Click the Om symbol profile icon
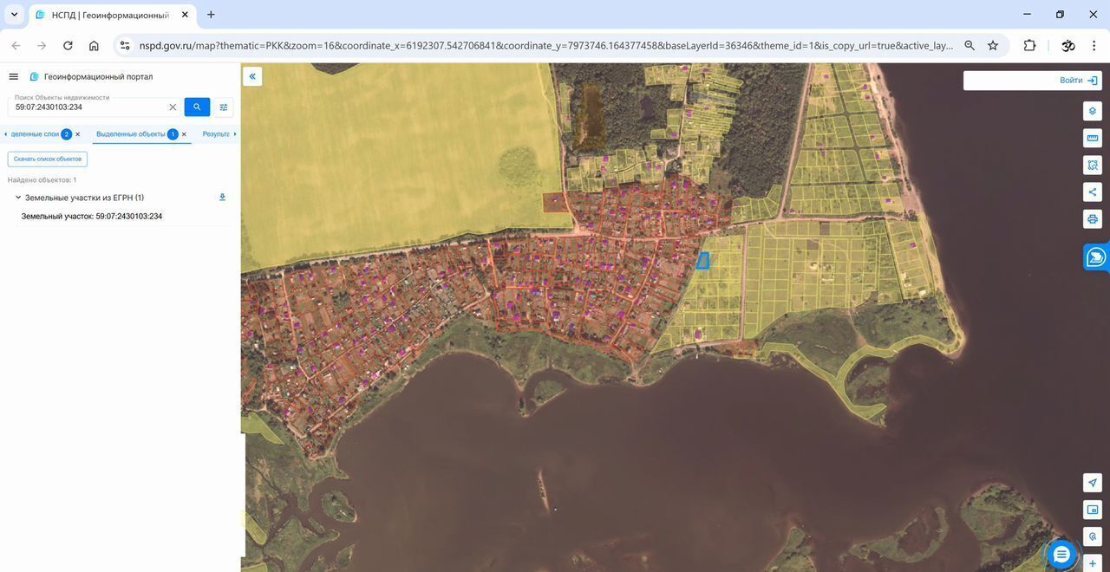 1068,46
